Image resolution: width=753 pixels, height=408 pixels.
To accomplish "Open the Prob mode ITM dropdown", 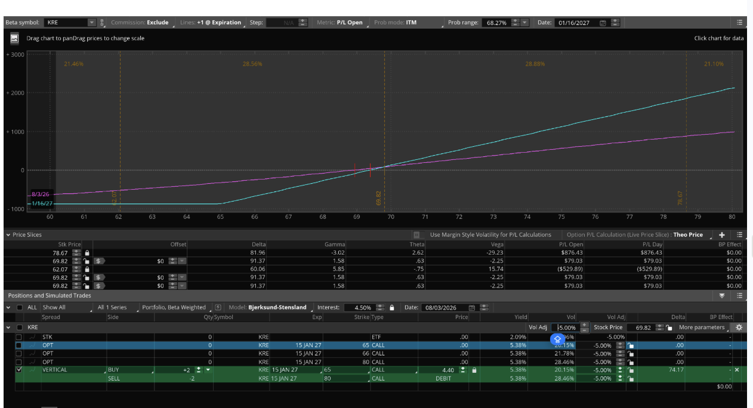I will [x=409, y=23].
